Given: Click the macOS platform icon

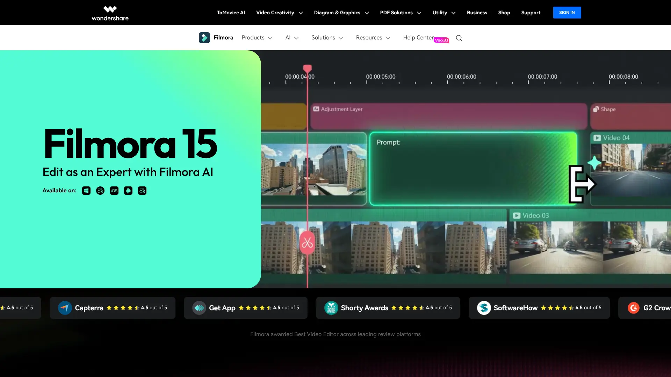Looking at the screenshot, I should (x=100, y=191).
